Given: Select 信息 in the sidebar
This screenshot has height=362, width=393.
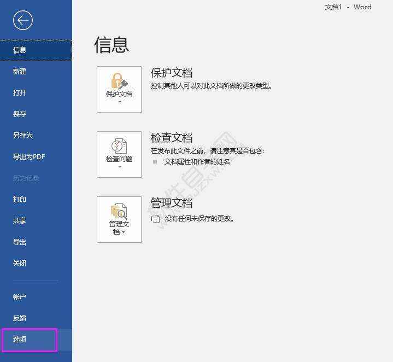Looking at the screenshot, I should tap(36, 50).
